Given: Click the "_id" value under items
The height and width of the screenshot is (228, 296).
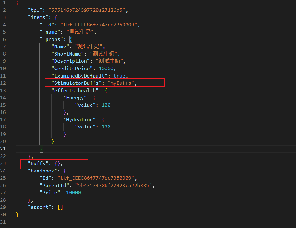Looking at the screenshot, I should [99, 25].
